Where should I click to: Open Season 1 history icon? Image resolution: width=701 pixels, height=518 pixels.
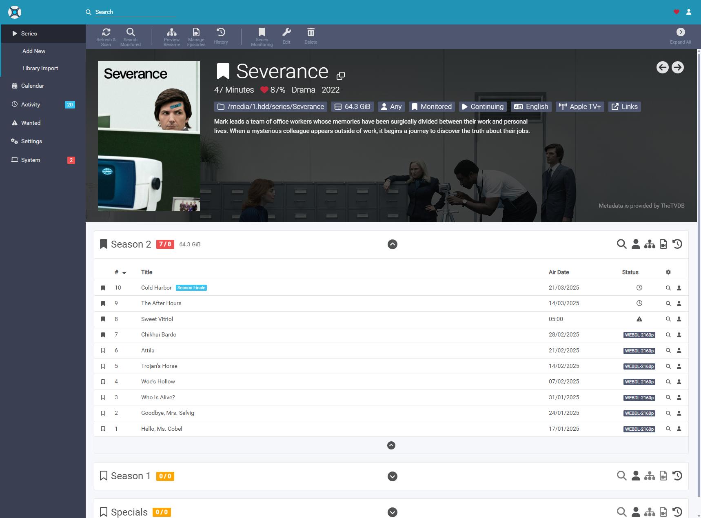677,476
